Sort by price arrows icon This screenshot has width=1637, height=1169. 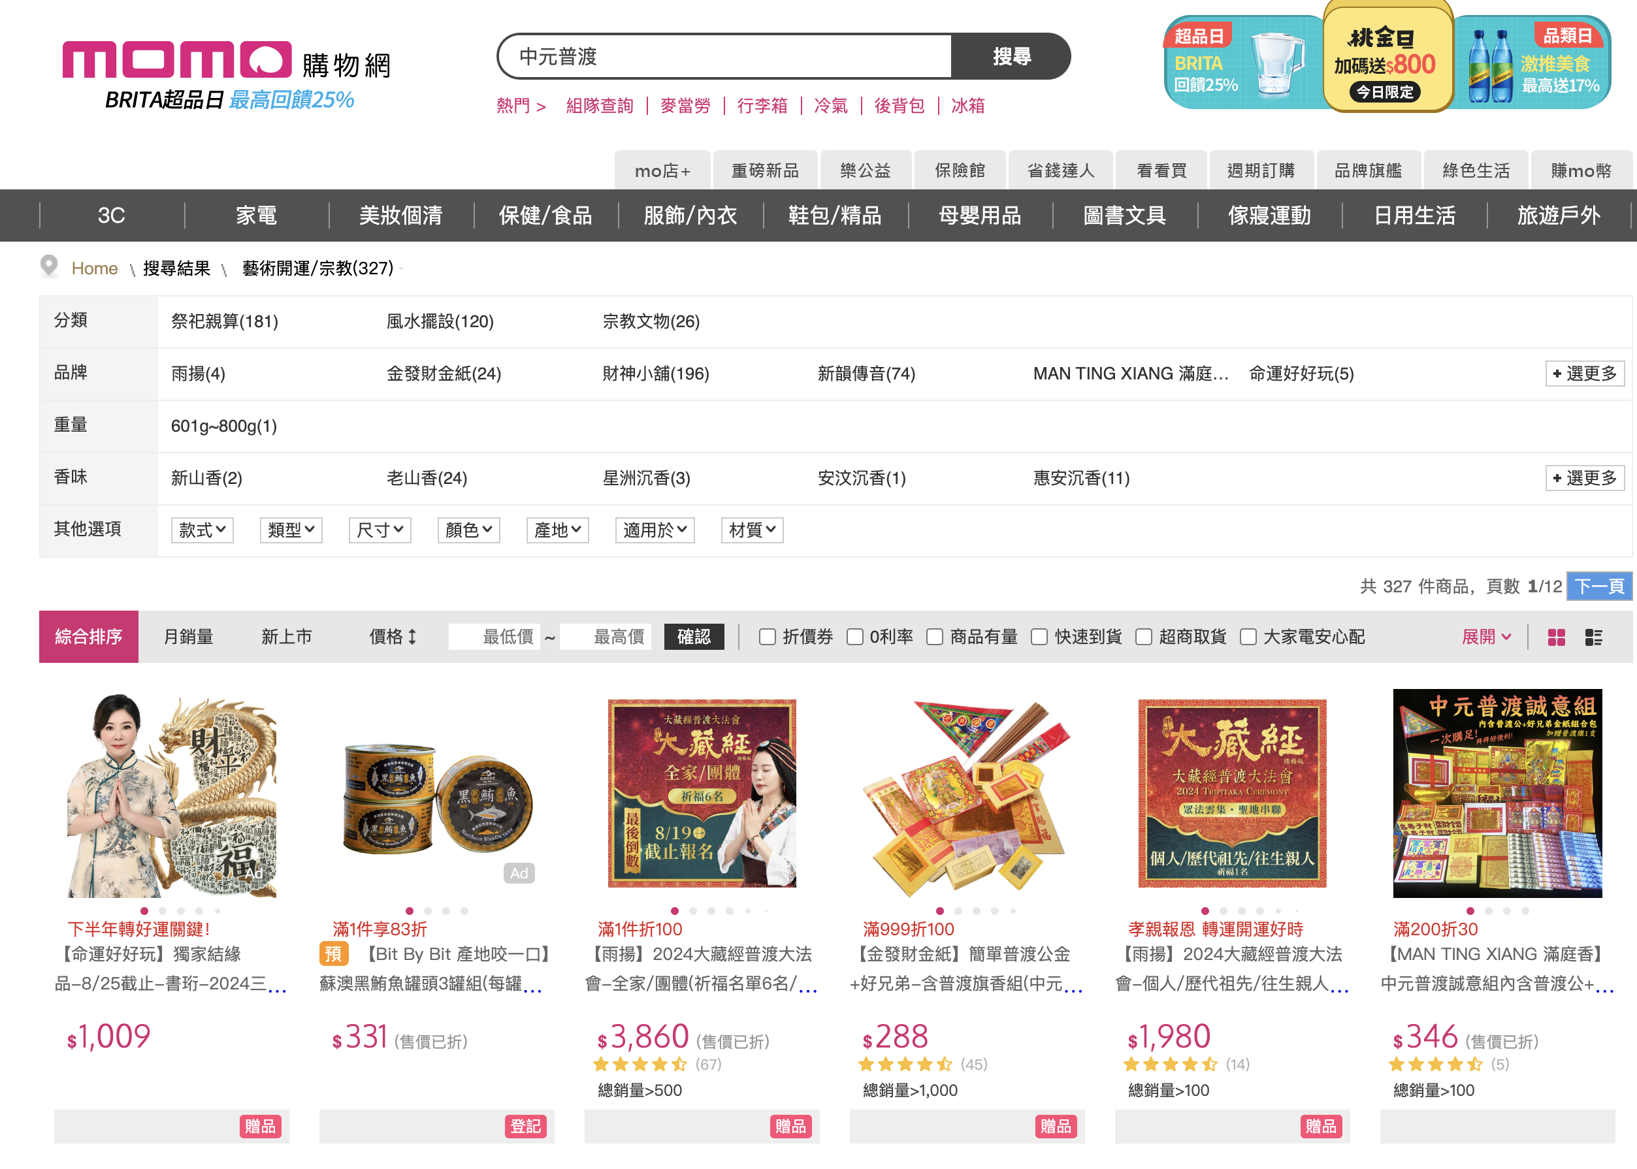(412, 636)
